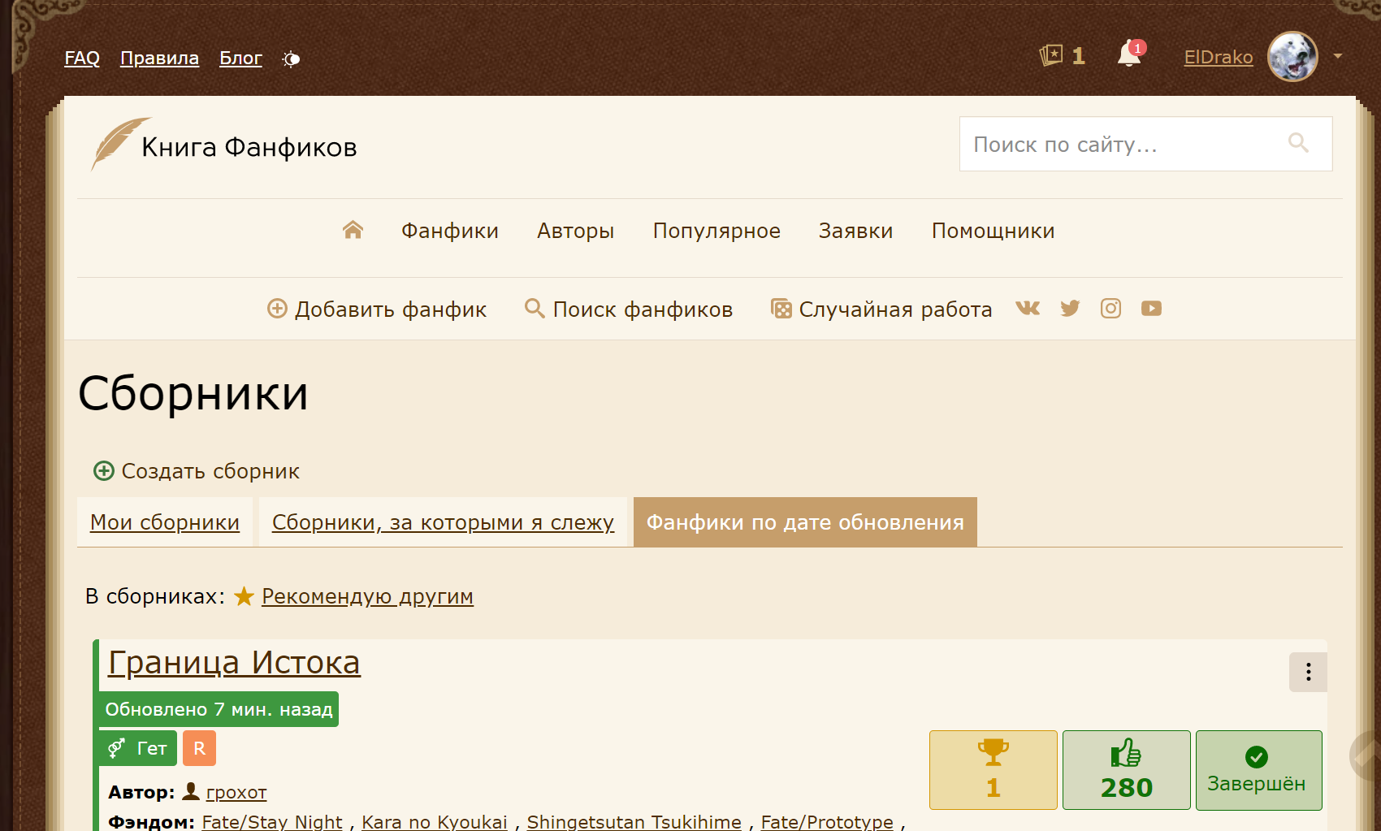Open the Граница Истока fanfic title link
Screen dimensions: 1381x831
(x=234, y=663)
